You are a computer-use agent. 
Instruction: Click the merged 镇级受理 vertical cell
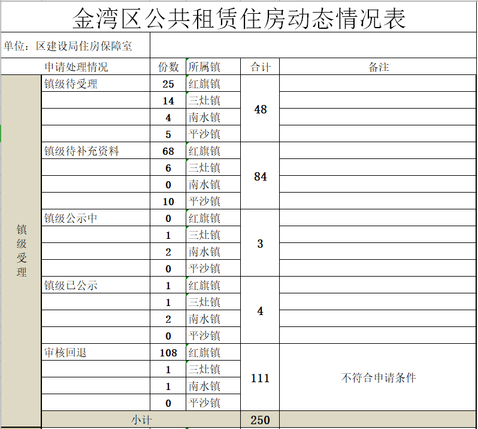pos(22,251)
